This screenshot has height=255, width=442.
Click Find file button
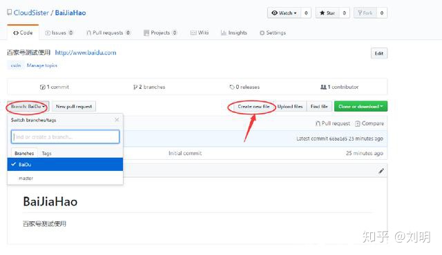(319, 107)
